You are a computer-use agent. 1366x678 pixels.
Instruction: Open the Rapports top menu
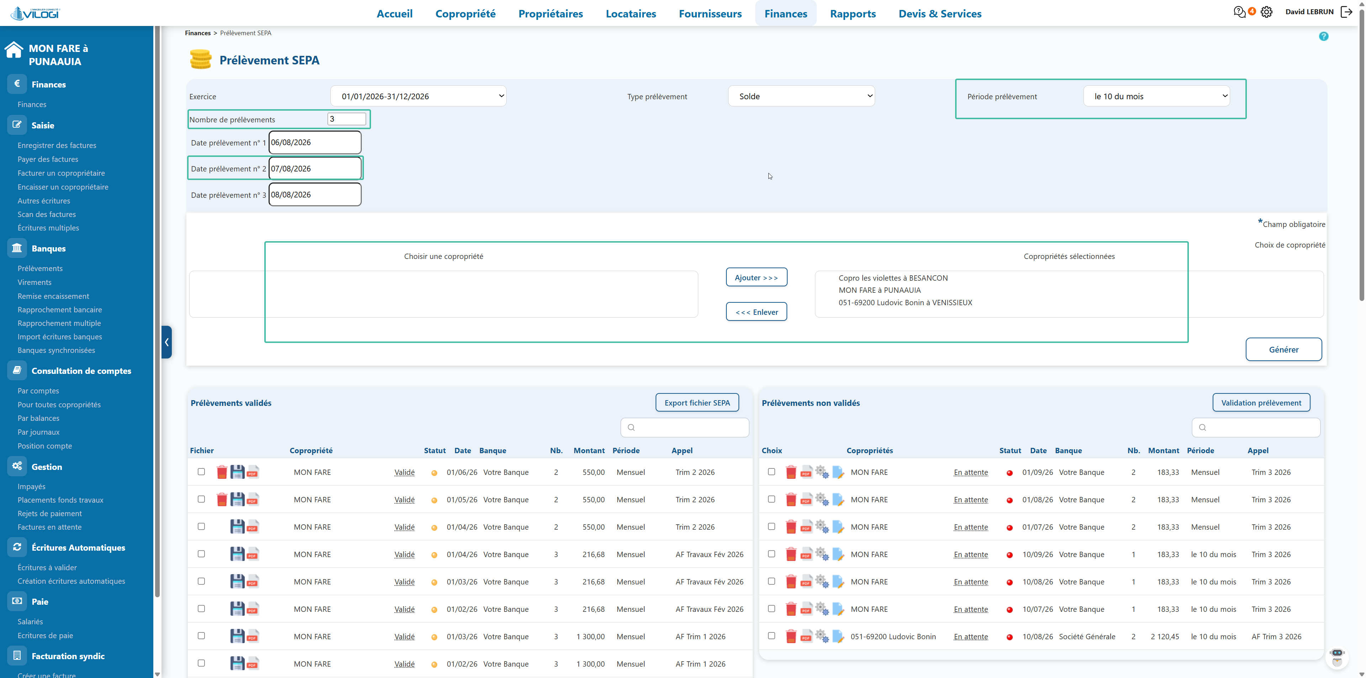point(853,13)
